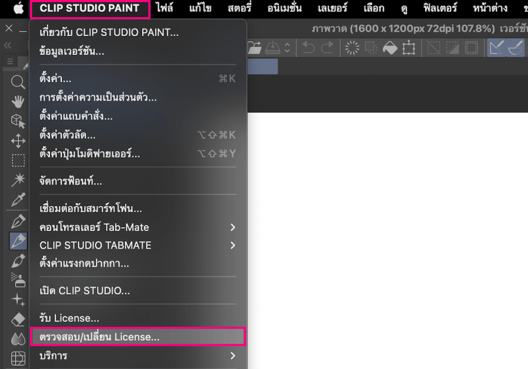Click the Undo arrow in command bar
The image size is (528, 369).
pyautogui.click(x=308, y=48)
